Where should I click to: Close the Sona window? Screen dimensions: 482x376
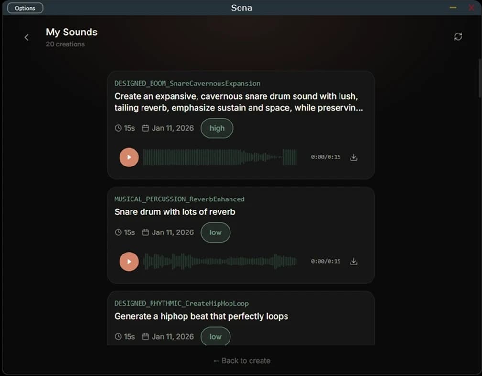click(471, 7)
